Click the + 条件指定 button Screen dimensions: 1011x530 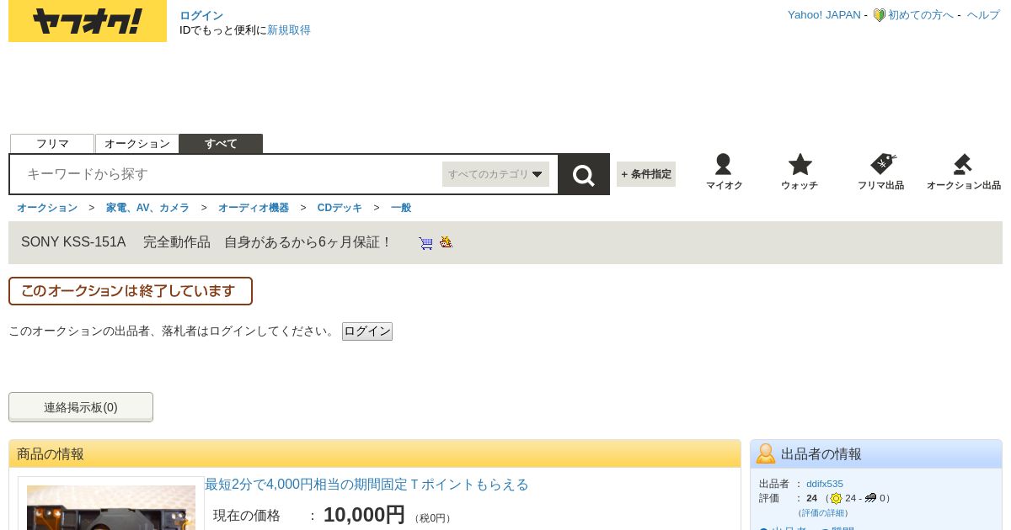tap(646, 174)
